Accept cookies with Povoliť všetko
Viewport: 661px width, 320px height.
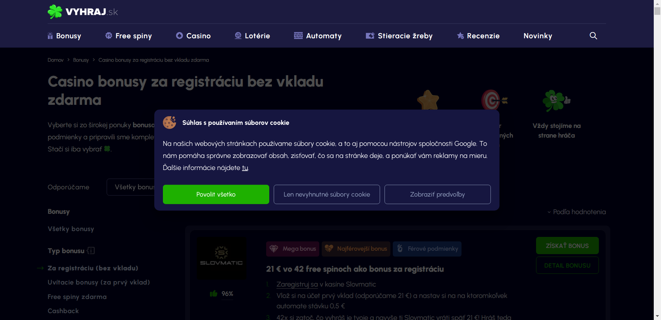216,194
